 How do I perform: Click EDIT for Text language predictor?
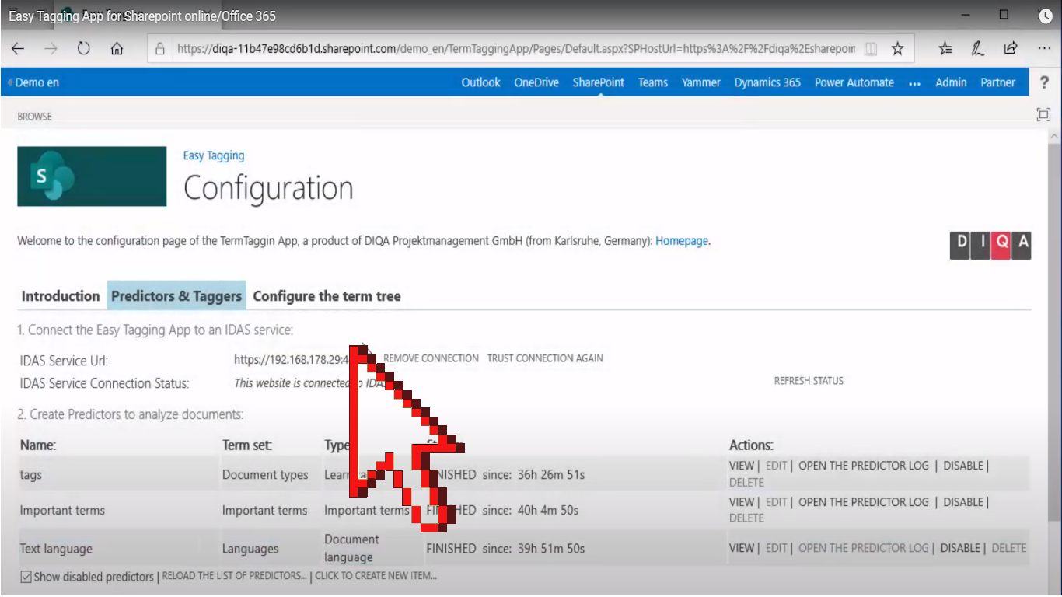pyautogui.click(x=776, y=548)
